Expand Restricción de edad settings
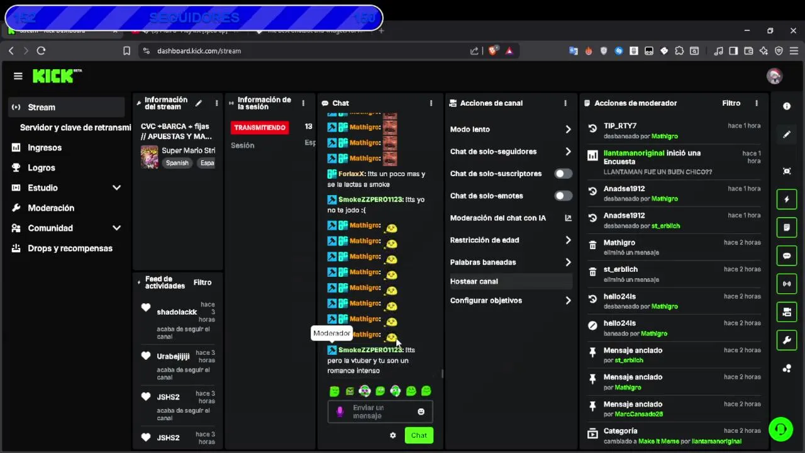 pos(510,240)
